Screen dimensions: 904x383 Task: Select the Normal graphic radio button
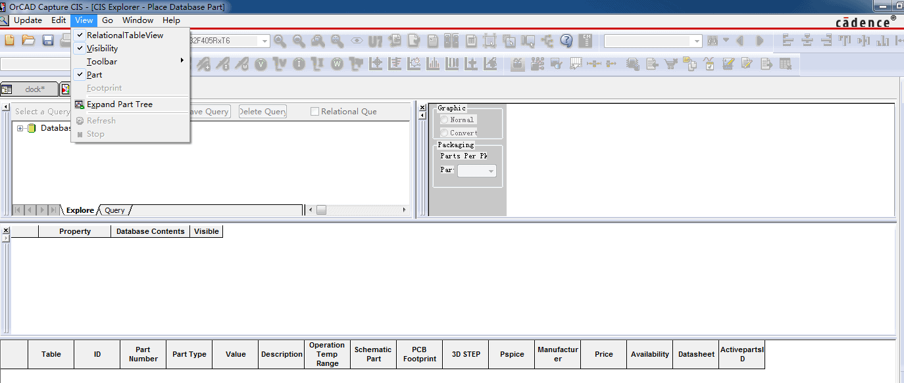(x=444, y=120)
